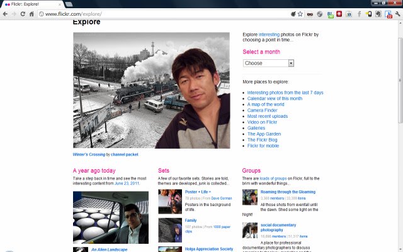Open the Chrome wrench menu
403x252 pixels.
point(397,14)
